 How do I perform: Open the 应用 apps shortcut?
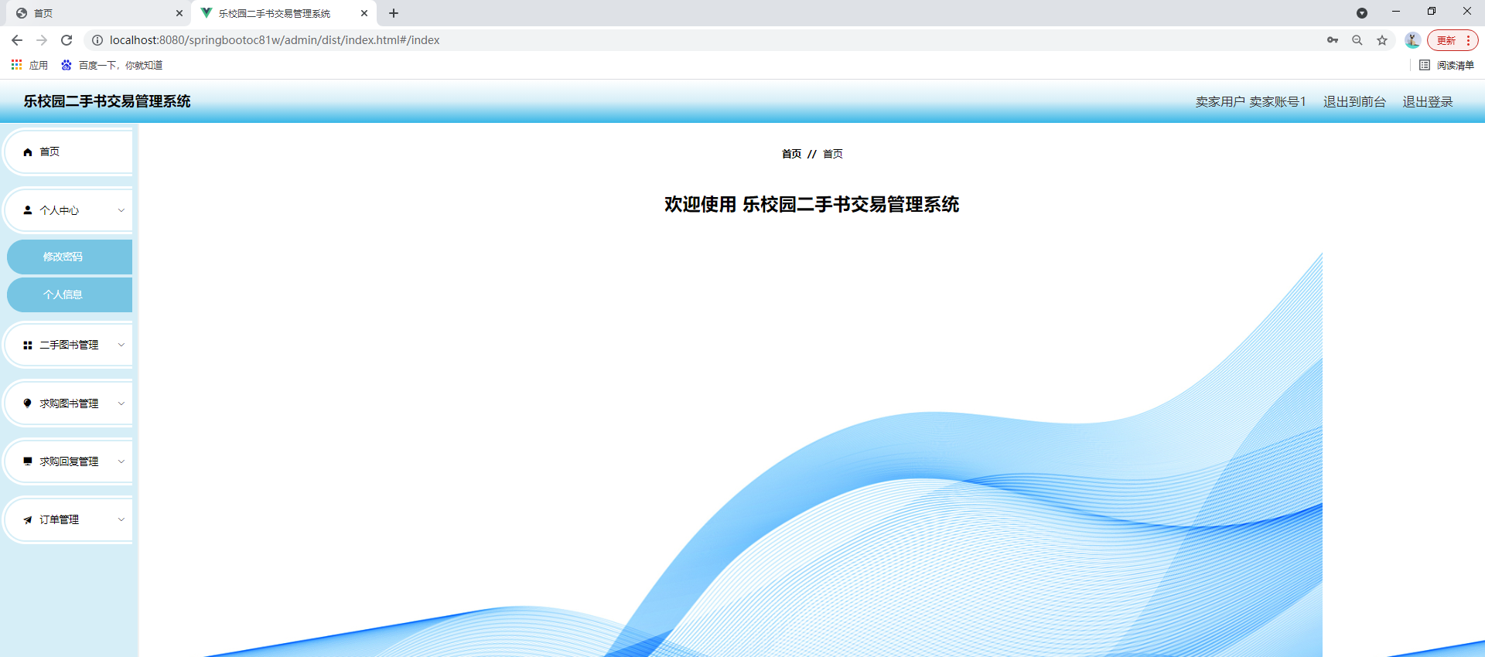(x=29, y=65)
